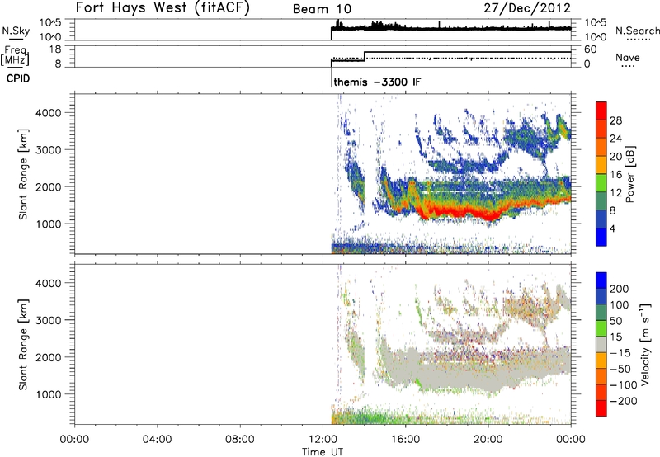660x457 pixels.
Task: Click the blue top segment of Velocity colorbar
Action: click(601, 280)
